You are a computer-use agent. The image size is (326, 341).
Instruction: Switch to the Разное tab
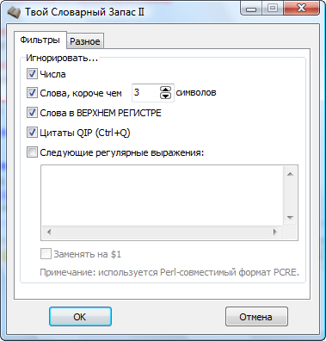[85, 41]
